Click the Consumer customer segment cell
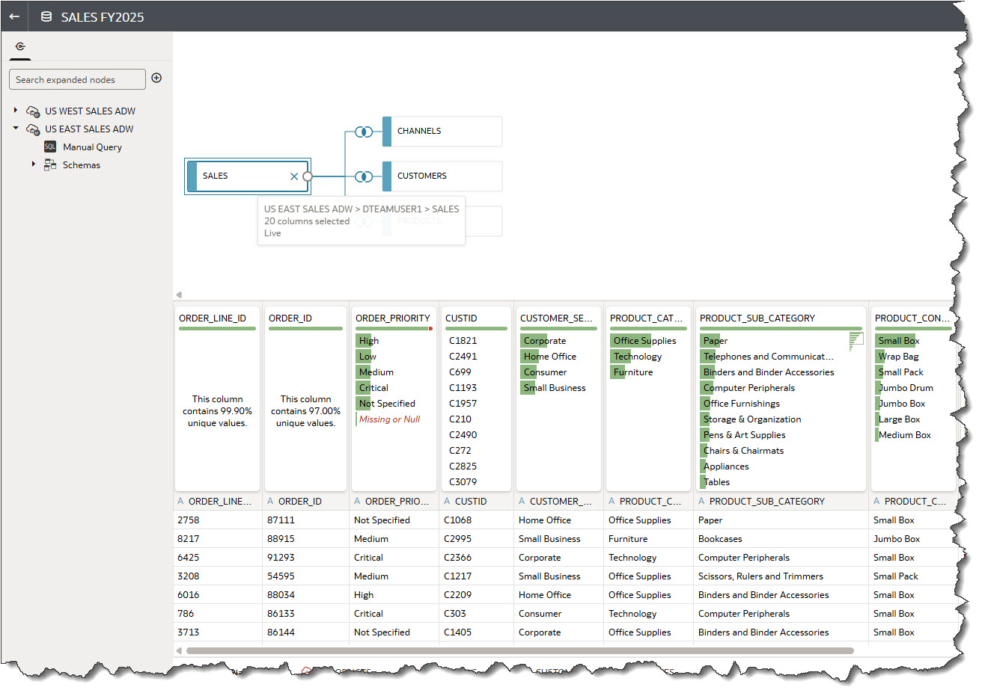 pos(559,614)
